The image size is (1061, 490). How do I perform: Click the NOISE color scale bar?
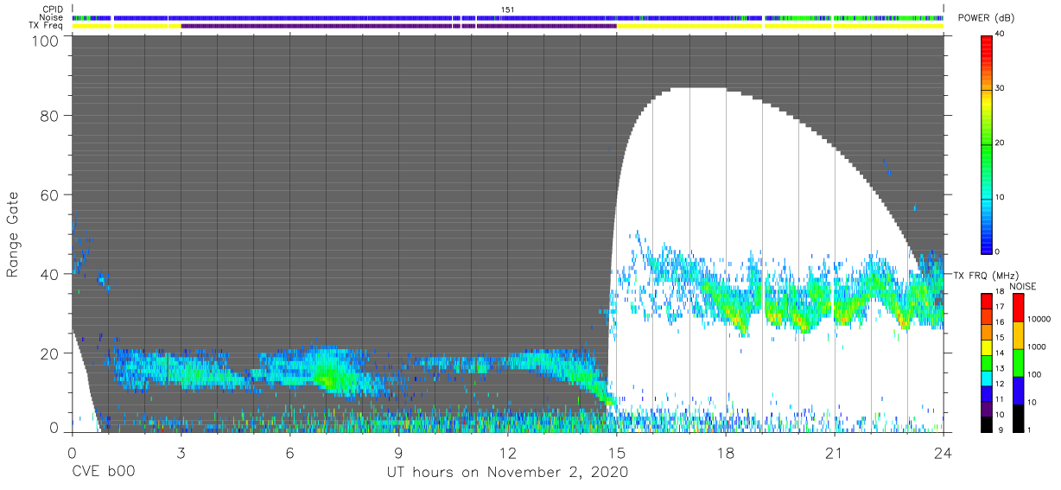tap(1018, 362)
